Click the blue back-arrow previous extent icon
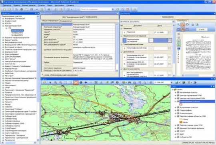This screenshot has height=145, width=216. point(86,83)
